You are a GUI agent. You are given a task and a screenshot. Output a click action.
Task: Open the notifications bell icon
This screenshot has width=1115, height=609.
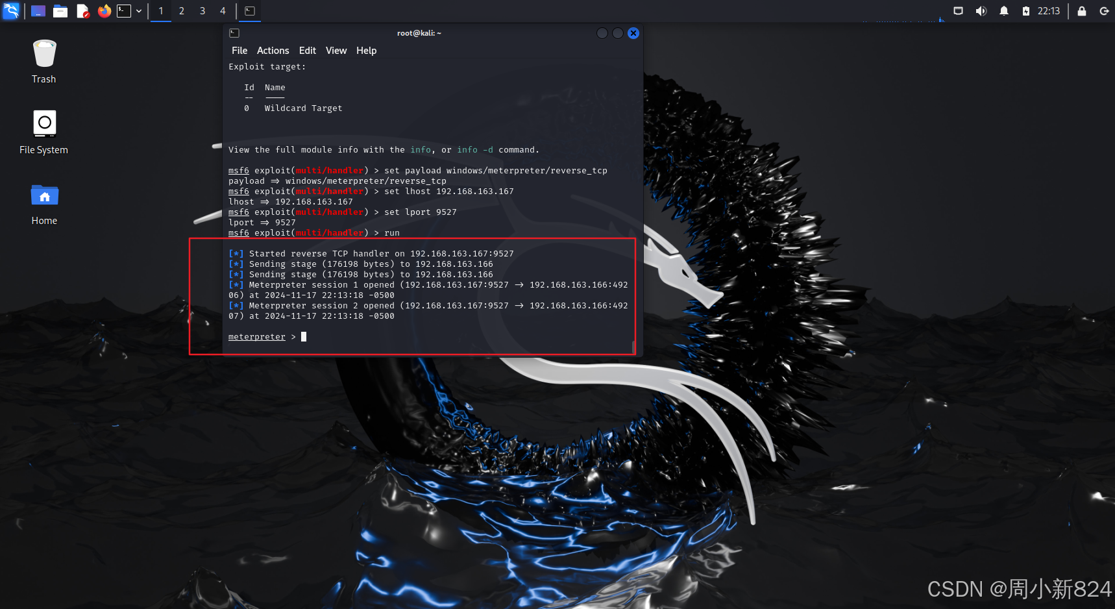pyautogui.click(x=1003, y=11)
